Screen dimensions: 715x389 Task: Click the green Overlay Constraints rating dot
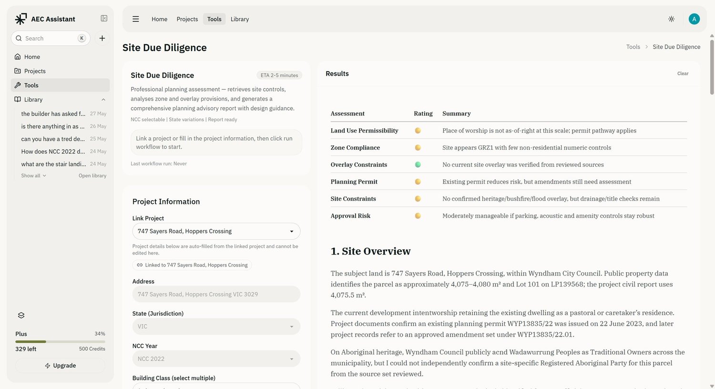tap(418, 164)
